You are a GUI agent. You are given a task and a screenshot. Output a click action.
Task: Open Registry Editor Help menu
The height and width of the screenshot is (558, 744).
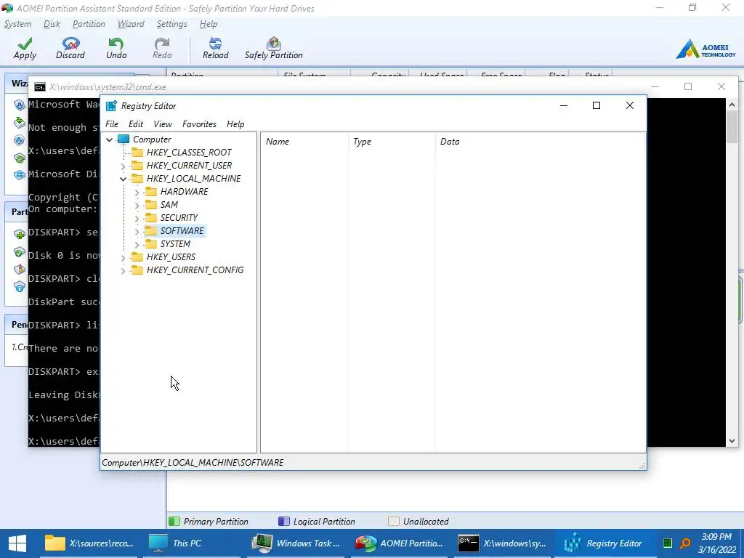tap(235, 124)
